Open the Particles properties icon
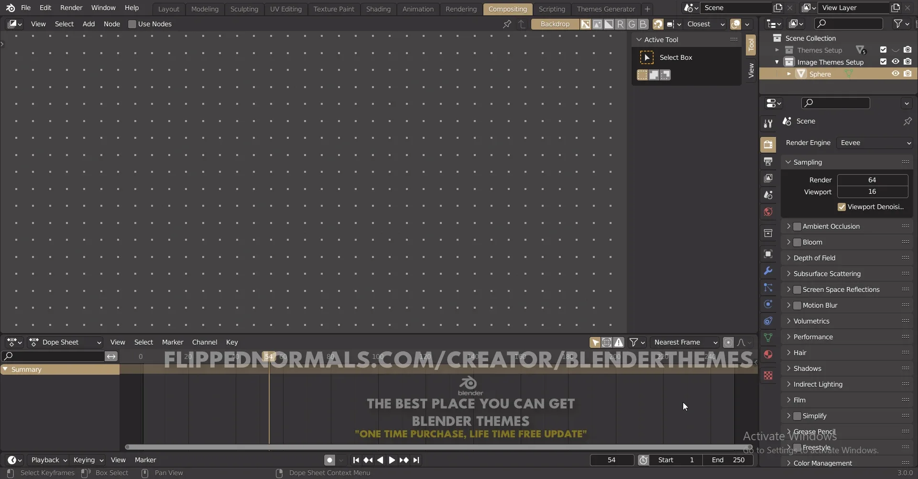The height and width of the screenshot is (479, 918). (x=768, y=287)
